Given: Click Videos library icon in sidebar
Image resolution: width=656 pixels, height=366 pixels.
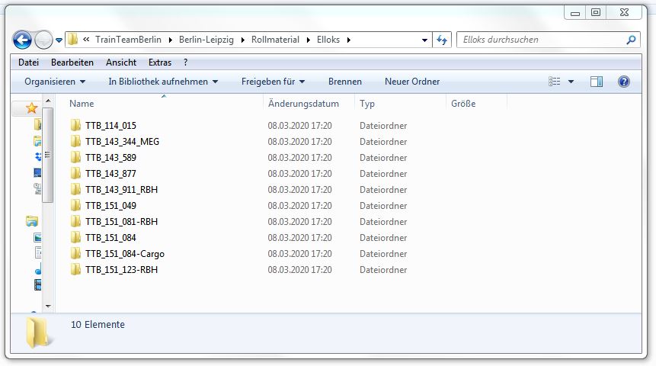Looking at the screenshot, I should tap(37, 284).
